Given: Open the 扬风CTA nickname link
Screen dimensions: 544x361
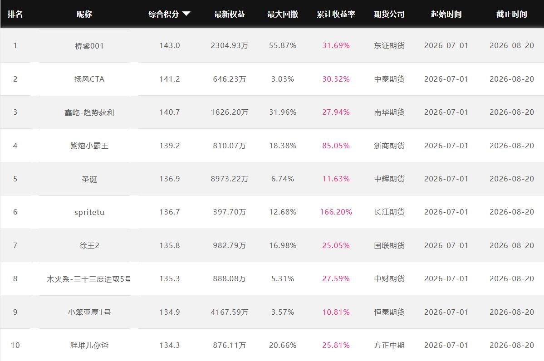Looking at the screenshot, I should 89,79.
